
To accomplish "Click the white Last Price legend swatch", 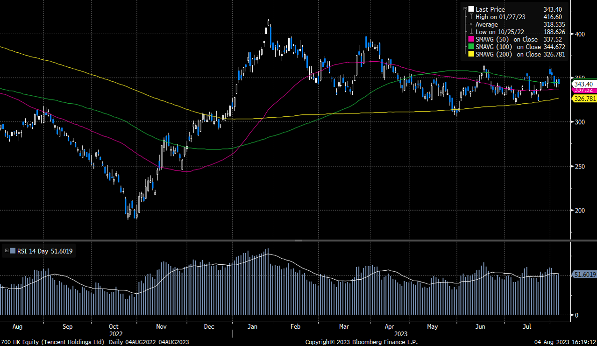I will (x=470, y=9).
